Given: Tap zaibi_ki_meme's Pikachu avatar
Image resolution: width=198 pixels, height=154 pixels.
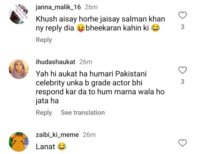Looking at the screenshot, I should tap(19, 142).
